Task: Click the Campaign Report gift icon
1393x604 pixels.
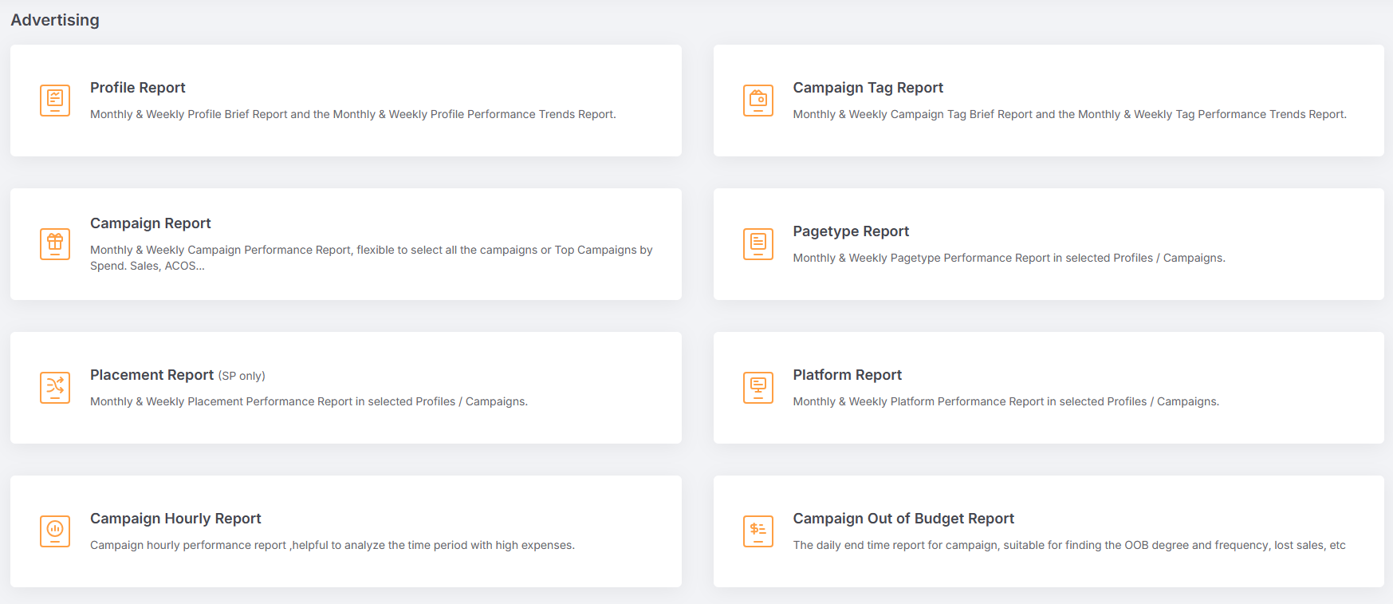Action: click(x=55, y=243)
